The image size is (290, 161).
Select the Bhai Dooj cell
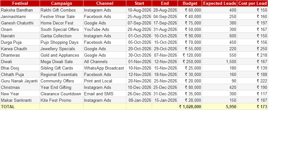(20, 68)
